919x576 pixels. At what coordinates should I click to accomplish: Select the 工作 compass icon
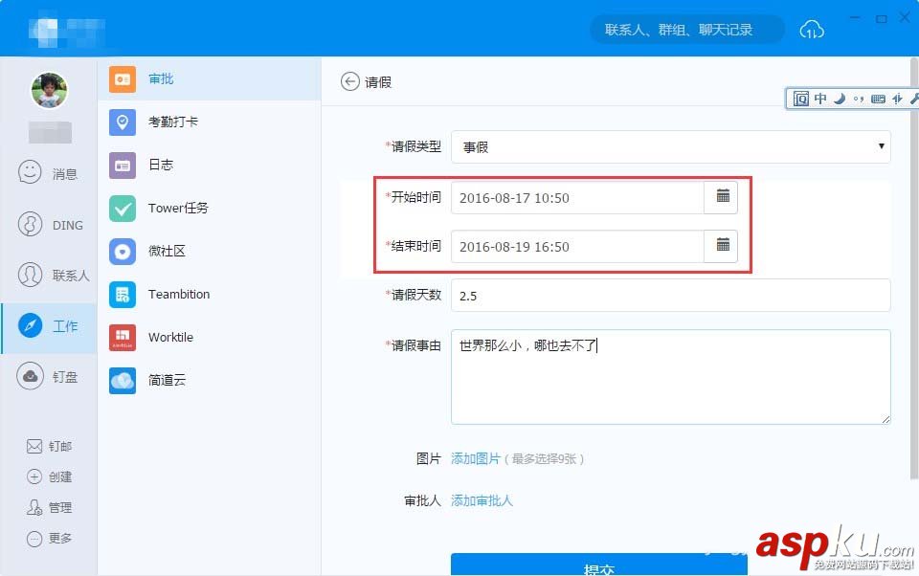[30, 325]
